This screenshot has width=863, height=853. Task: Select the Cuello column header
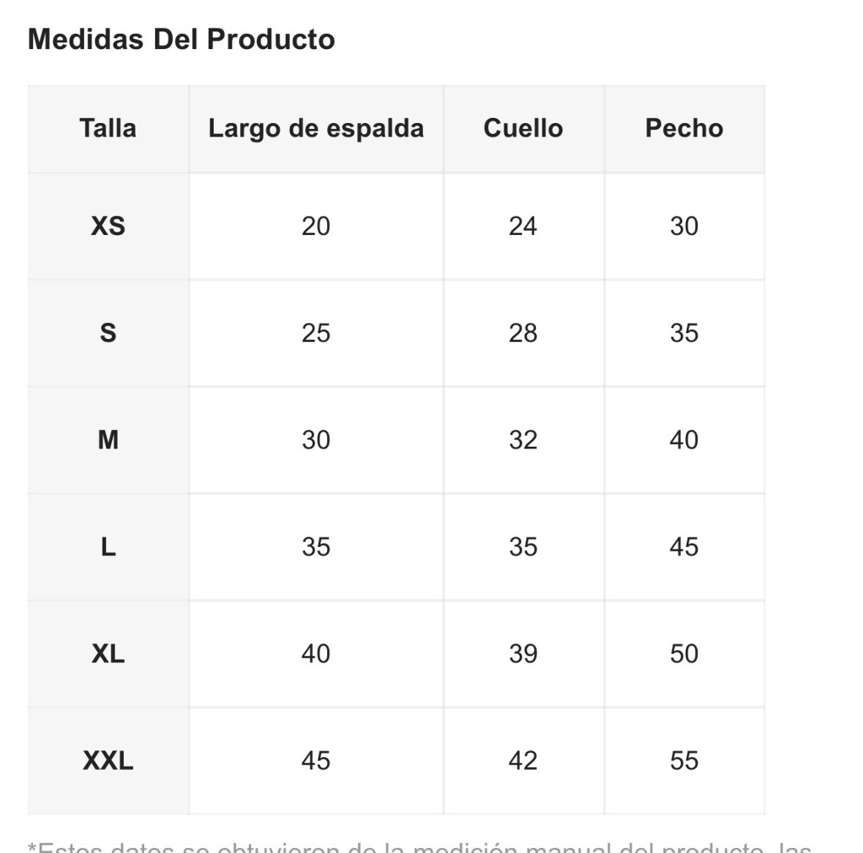pyautogui.click(x=523, y=128)
